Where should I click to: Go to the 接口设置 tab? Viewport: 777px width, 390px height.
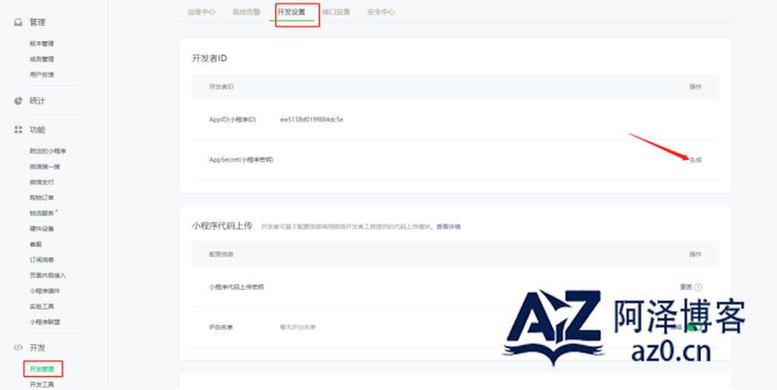point(336,12)
